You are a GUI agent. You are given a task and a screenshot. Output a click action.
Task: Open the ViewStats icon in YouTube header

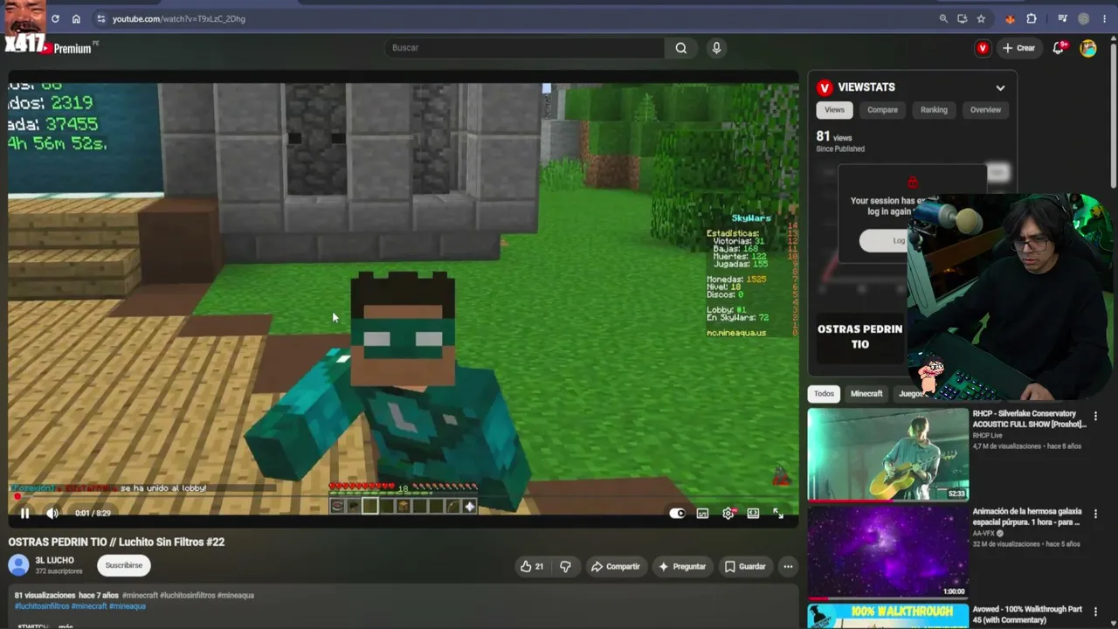983,48
